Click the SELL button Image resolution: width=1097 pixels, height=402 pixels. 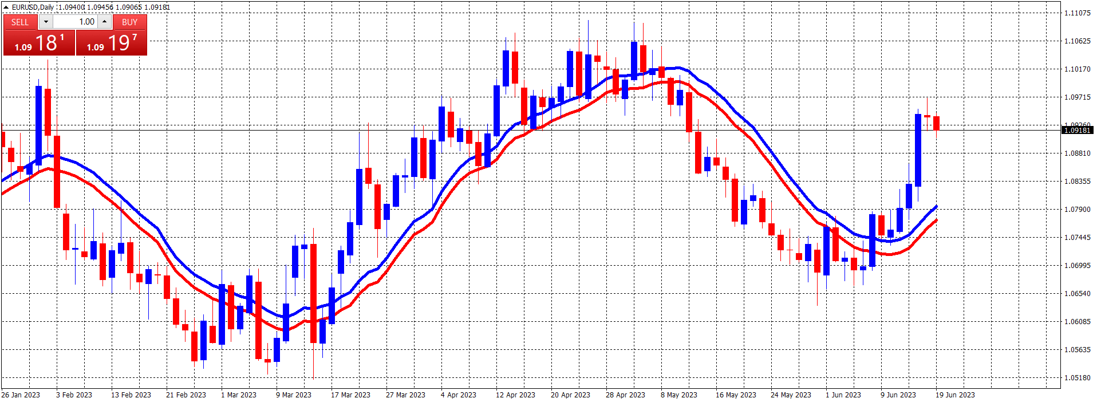[x=20, y=22]
